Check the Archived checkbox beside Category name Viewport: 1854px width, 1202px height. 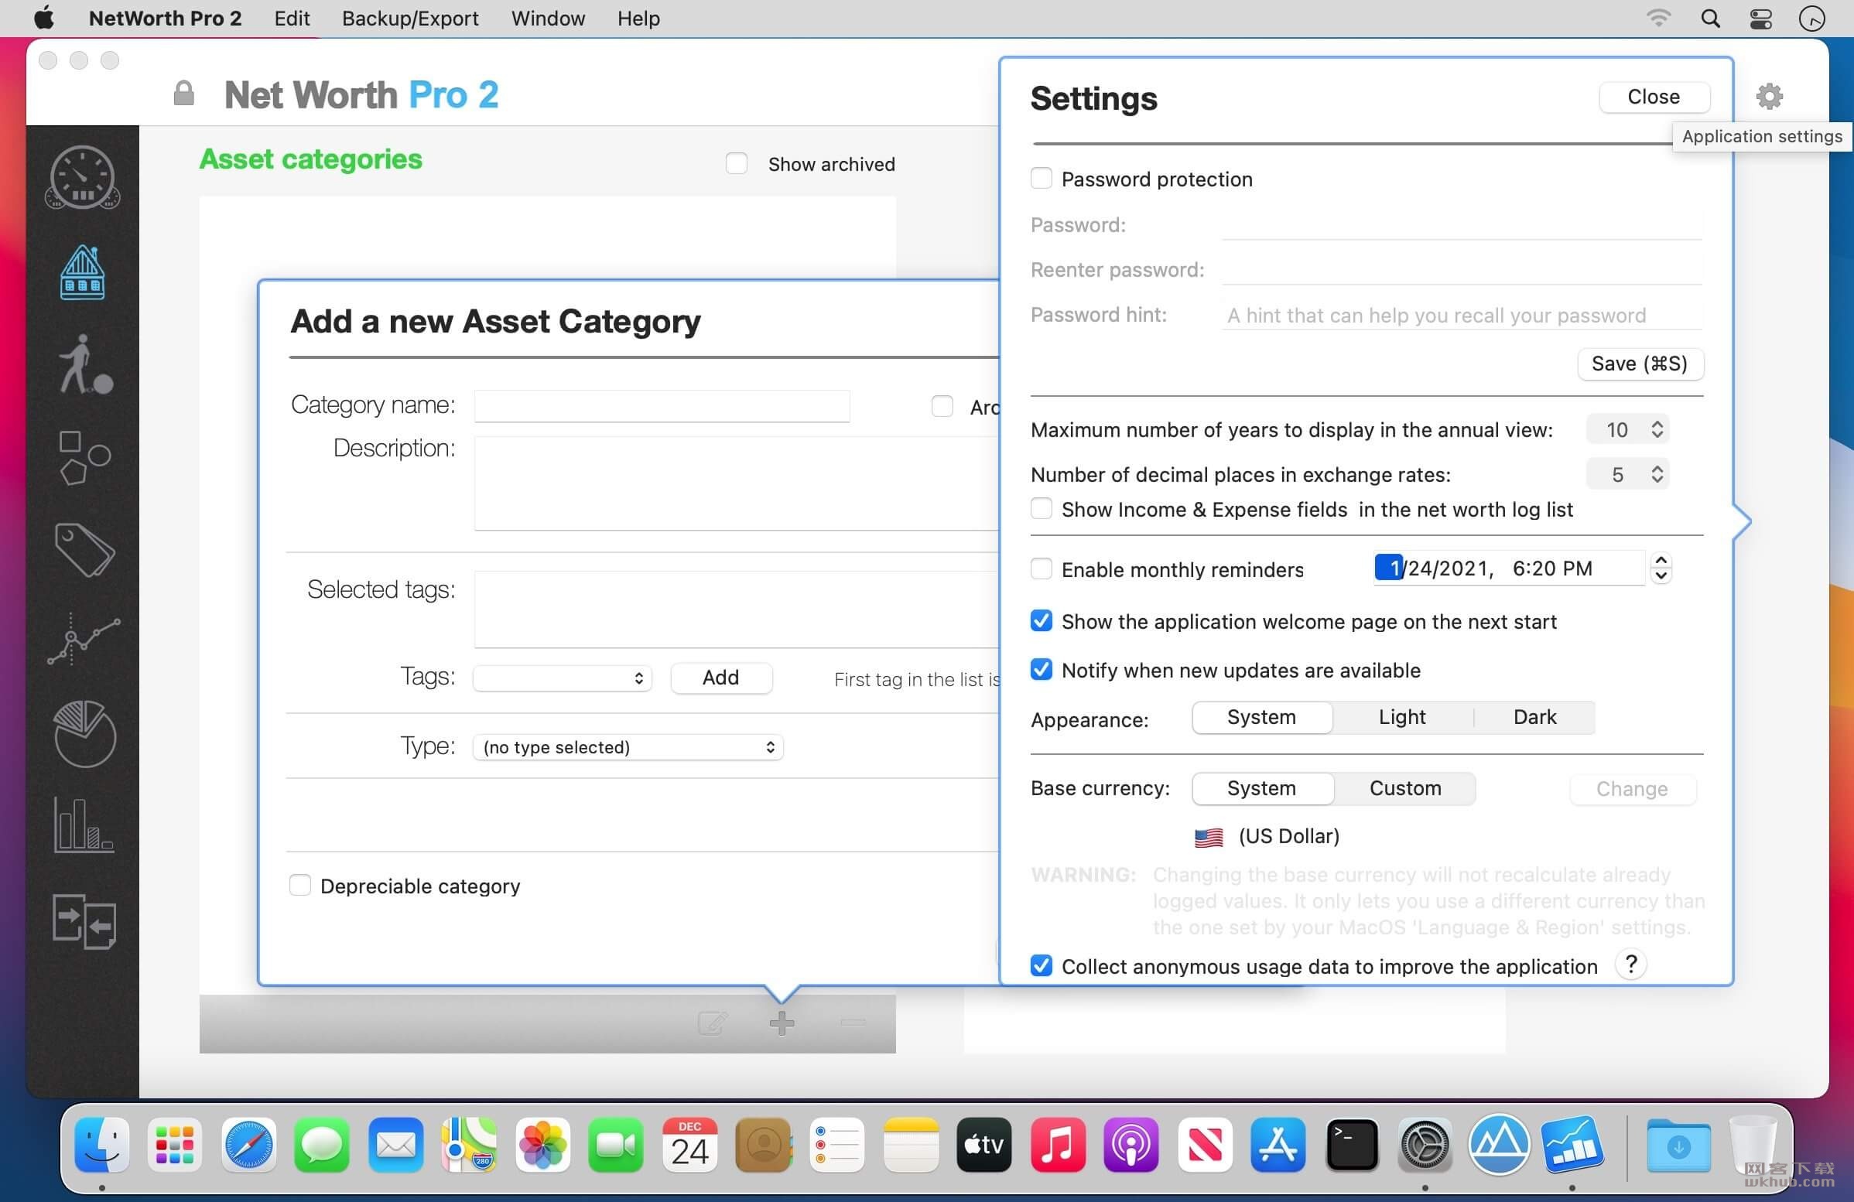click(x=942, y=405)
